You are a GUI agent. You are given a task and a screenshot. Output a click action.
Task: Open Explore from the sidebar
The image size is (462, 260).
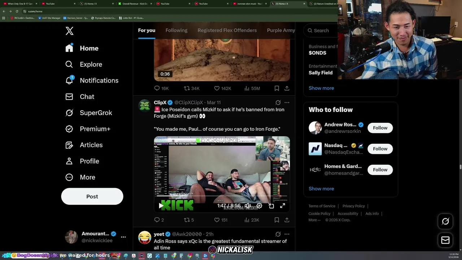84,64
